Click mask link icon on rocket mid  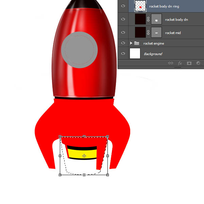tap(148, 32)
